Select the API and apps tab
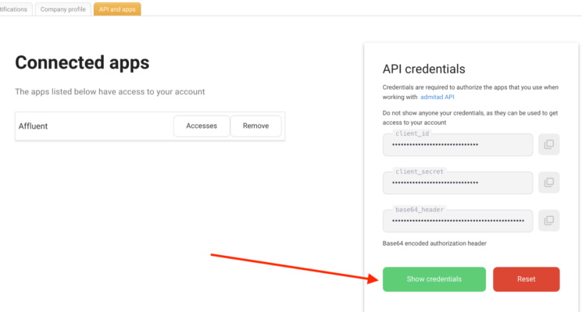582x312 pixels. tap(117, 9)
